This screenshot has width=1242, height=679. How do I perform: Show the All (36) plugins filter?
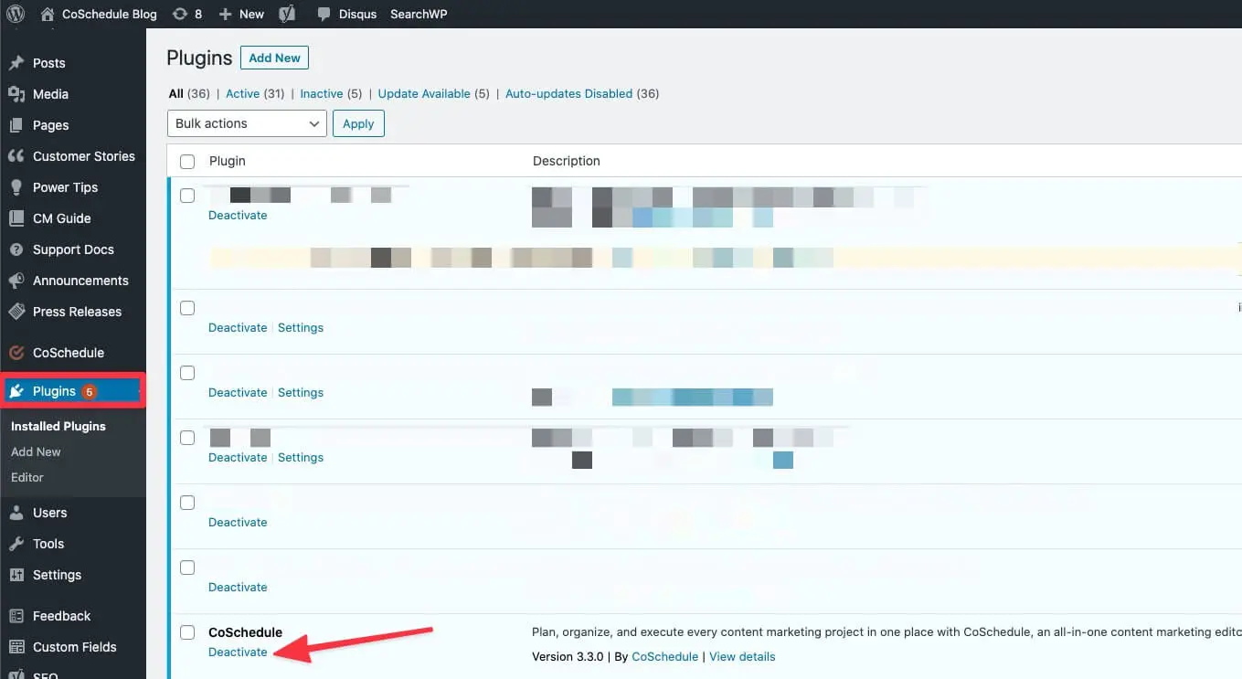pyautogui.click(x=189, y=93)
